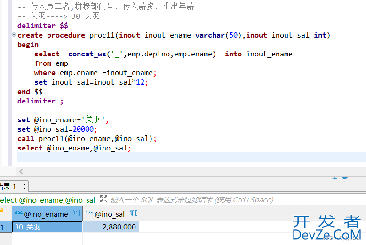Click the line setting @ino_ename to '关羽'
The image size is (366, 245).
[x=63, y=120]
